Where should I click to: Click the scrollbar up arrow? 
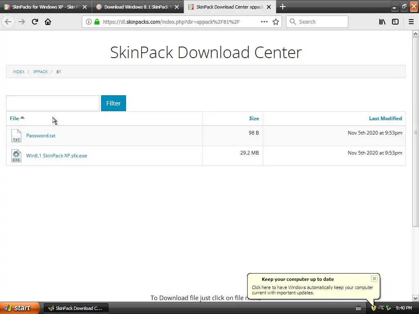[x=416, y=34]
